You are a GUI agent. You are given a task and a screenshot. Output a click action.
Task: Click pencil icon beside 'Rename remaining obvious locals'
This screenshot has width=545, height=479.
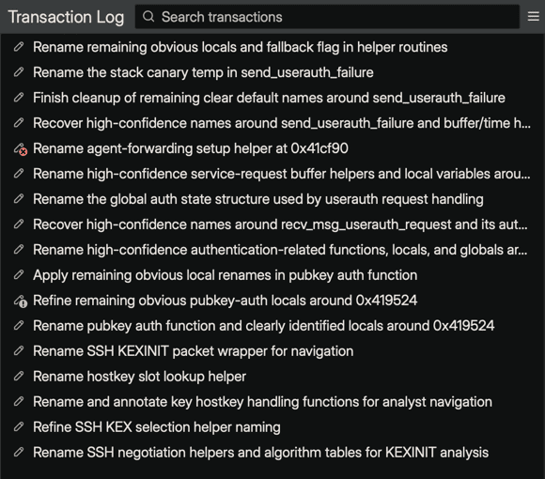[19, 47]
